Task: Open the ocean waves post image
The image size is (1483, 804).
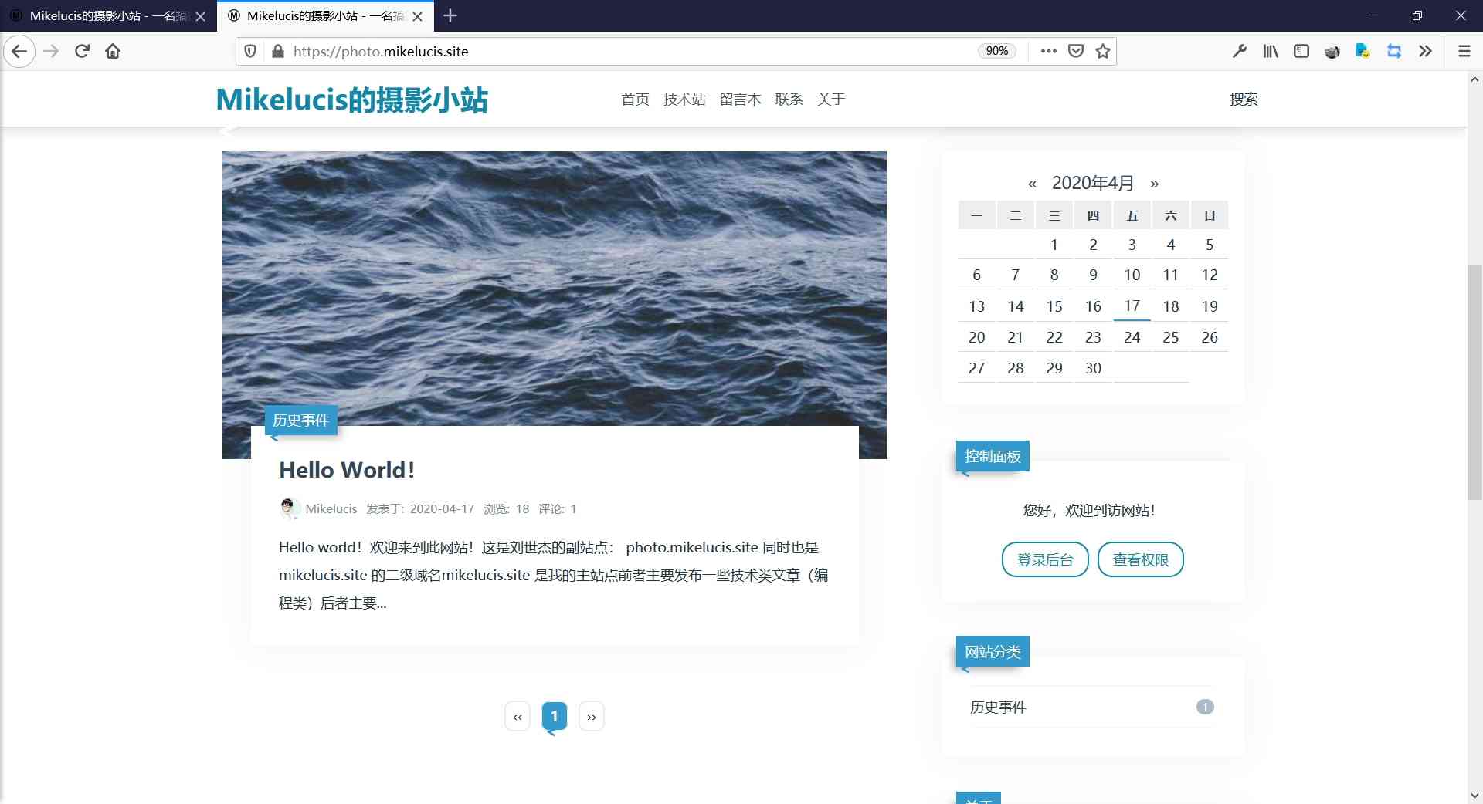Action: pyautogui.click(x=555, y=288)
